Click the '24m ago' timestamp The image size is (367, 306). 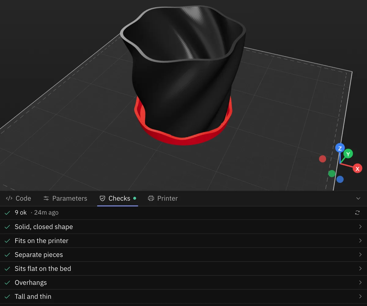point(46,212)
